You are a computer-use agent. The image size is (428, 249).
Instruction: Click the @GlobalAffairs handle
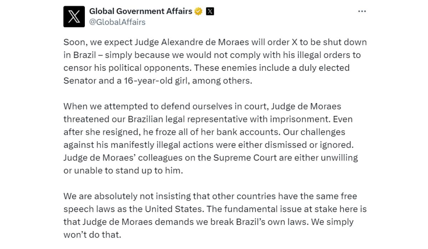click(117, 22)
